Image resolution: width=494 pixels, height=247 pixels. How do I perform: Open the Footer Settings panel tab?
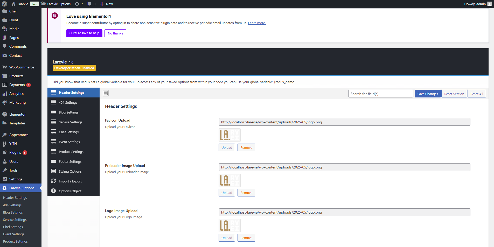[73, 161]
